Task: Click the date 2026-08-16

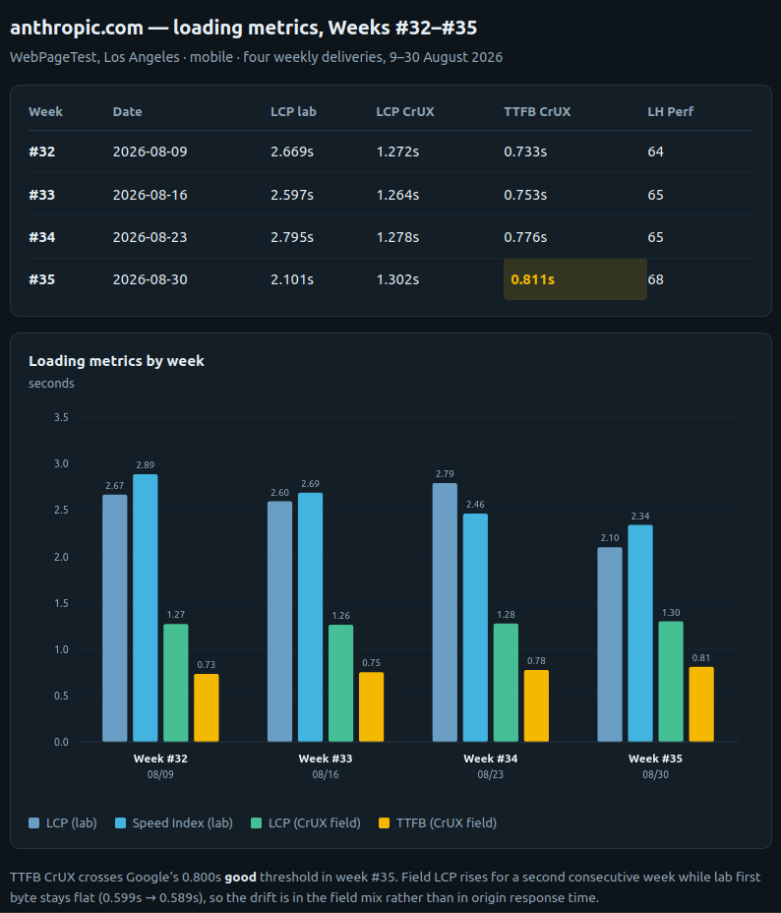Action: [150, 195]
